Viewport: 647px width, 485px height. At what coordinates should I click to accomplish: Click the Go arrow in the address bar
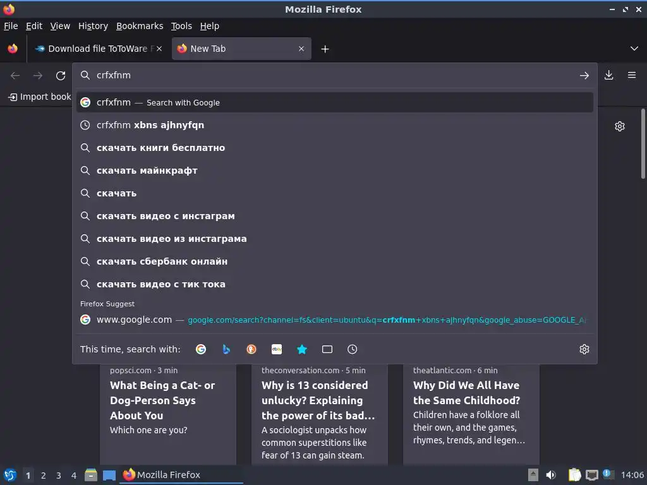(x=584, y=76)
